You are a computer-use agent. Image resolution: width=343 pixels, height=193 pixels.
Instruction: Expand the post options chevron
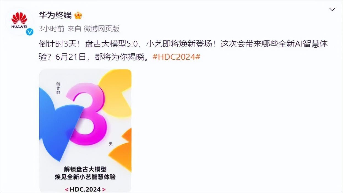332,10
